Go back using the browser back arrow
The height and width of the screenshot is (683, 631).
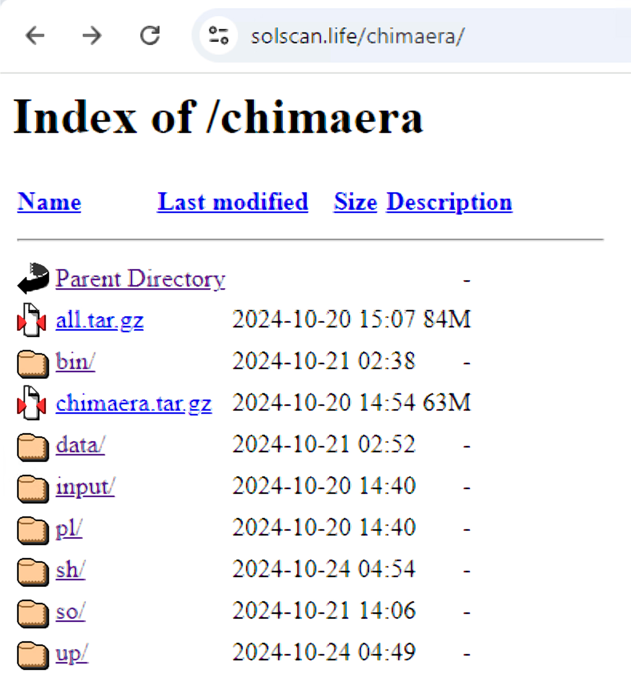pos(35,36)
